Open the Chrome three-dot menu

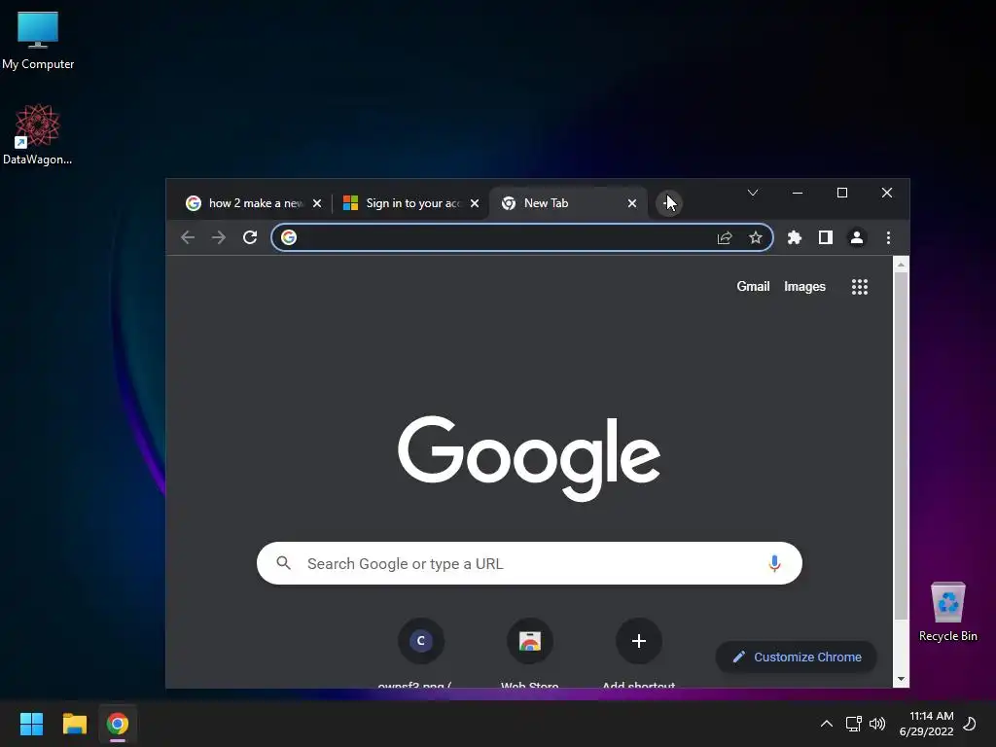(888, 237)
